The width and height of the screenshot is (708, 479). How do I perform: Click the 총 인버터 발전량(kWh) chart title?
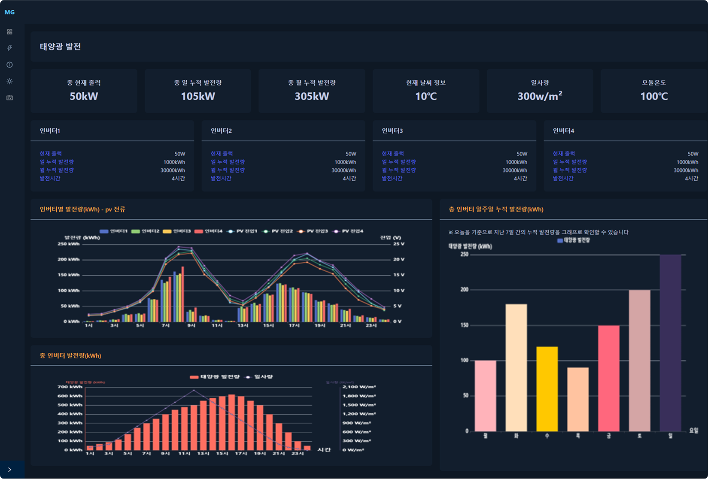coord(70,356)
